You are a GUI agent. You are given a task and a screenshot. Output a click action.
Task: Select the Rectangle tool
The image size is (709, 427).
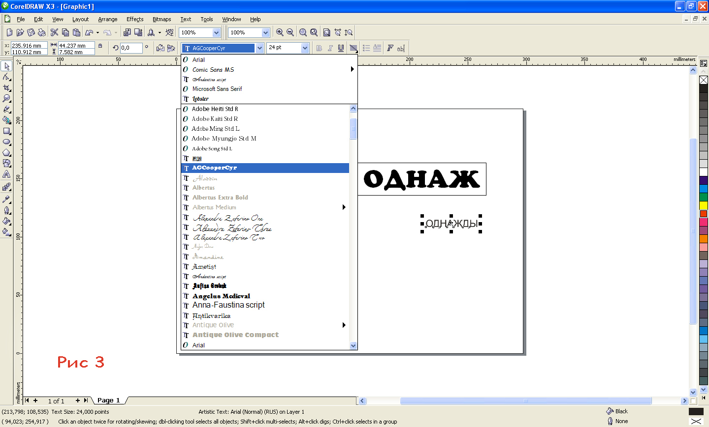coord(6,131)
